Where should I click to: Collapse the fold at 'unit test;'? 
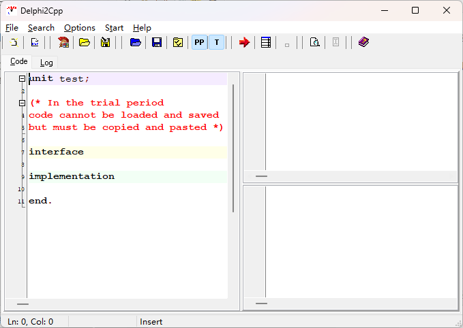click(x=22, y=78)
